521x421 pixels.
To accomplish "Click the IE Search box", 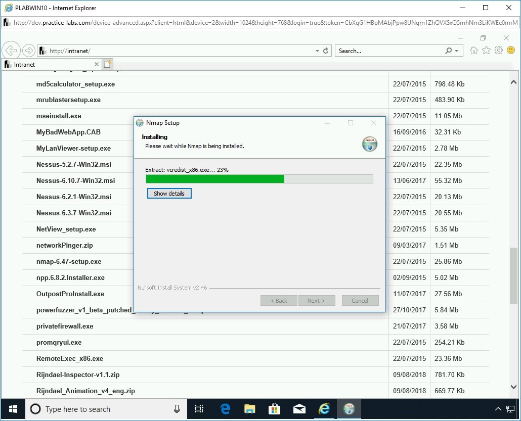I will (389, 51).
